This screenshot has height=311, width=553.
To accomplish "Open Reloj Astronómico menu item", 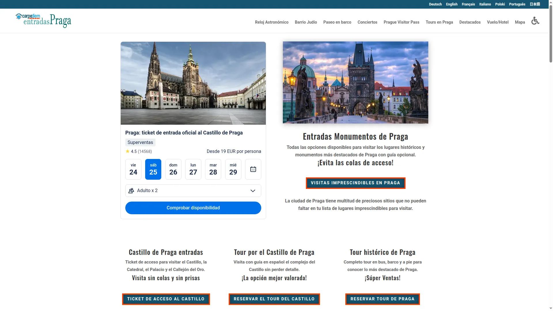I will [272, 22].
